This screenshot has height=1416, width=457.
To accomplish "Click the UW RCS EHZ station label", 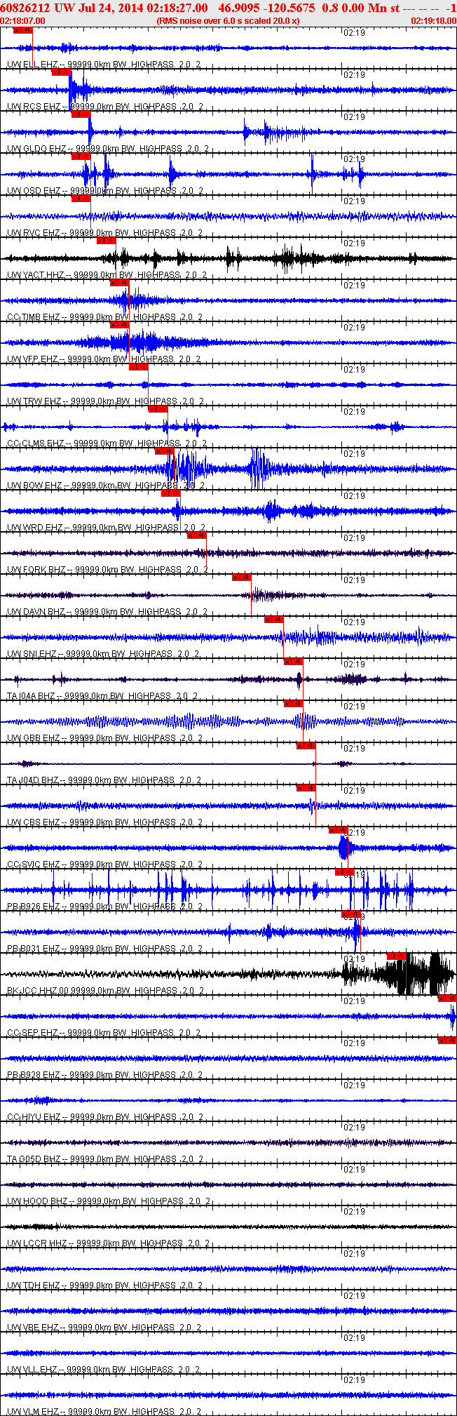I will point(34,107).
